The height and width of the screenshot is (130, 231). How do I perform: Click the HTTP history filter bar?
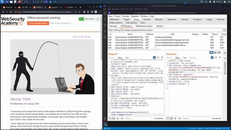point(165,30)
